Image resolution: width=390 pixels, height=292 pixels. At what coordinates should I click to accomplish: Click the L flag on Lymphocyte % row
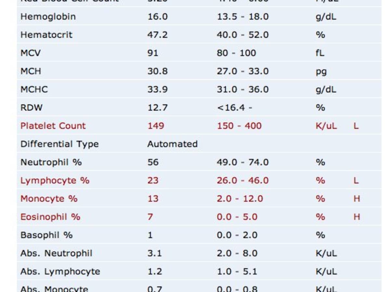click(x=356, y=180)
